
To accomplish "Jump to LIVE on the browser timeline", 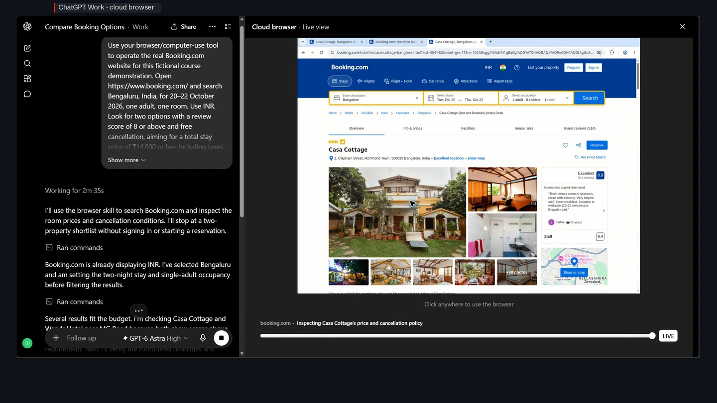I will click(x=668, y=336).
